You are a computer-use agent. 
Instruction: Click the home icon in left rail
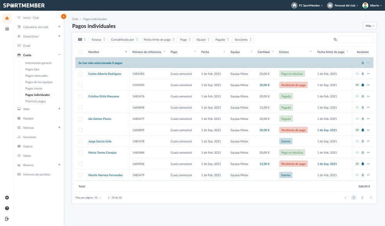tap(7, 18)
